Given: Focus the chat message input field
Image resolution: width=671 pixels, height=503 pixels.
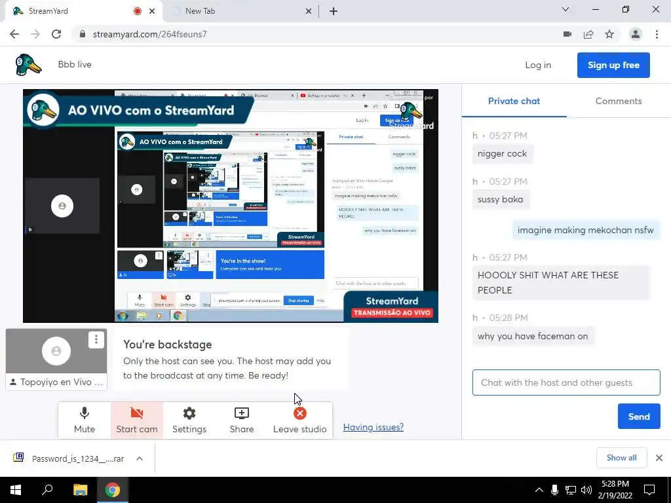Looking at the screenshot, I should point(566,382).
